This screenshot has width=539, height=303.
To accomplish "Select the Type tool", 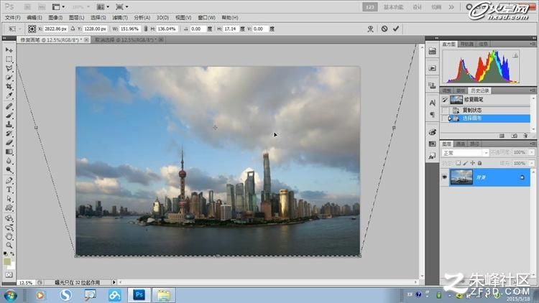I will (9, 190).
